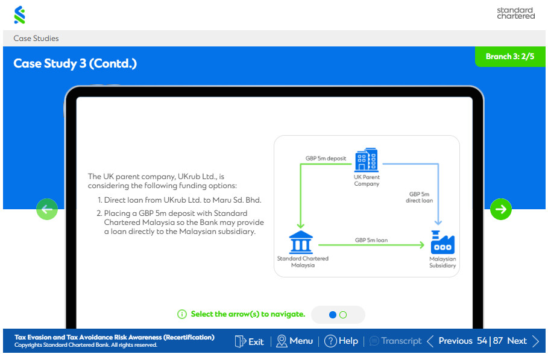Click the Help label in bottom bar
Image resolution: width=548 pixels, height=354 pixels.
tap(348, 341)
